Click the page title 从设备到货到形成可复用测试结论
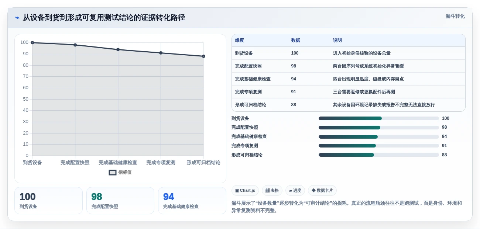The width and height of the screenshot is (480, 229). pos(104,18)
